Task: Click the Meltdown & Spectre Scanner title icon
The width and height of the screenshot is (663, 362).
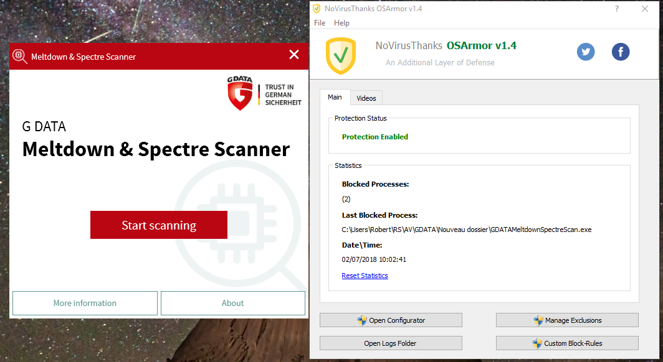Action: point(19,56)
